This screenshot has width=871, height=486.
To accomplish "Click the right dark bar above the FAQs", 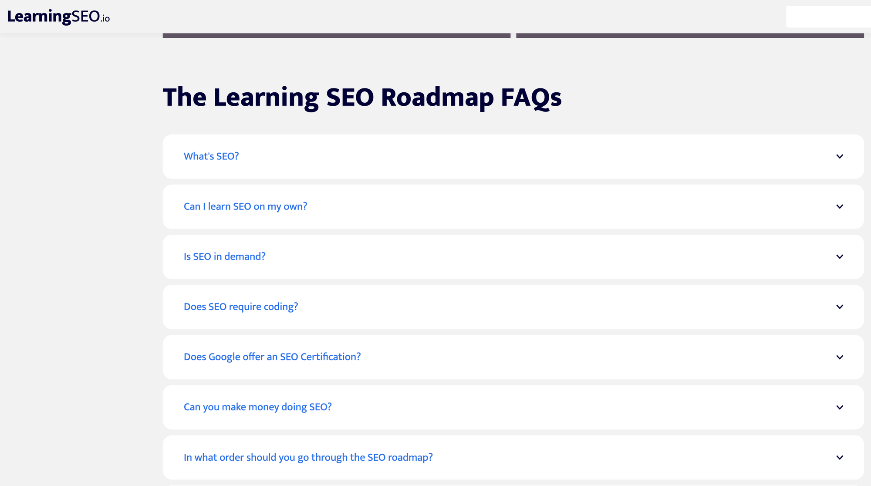I will (x=690, y=36).
